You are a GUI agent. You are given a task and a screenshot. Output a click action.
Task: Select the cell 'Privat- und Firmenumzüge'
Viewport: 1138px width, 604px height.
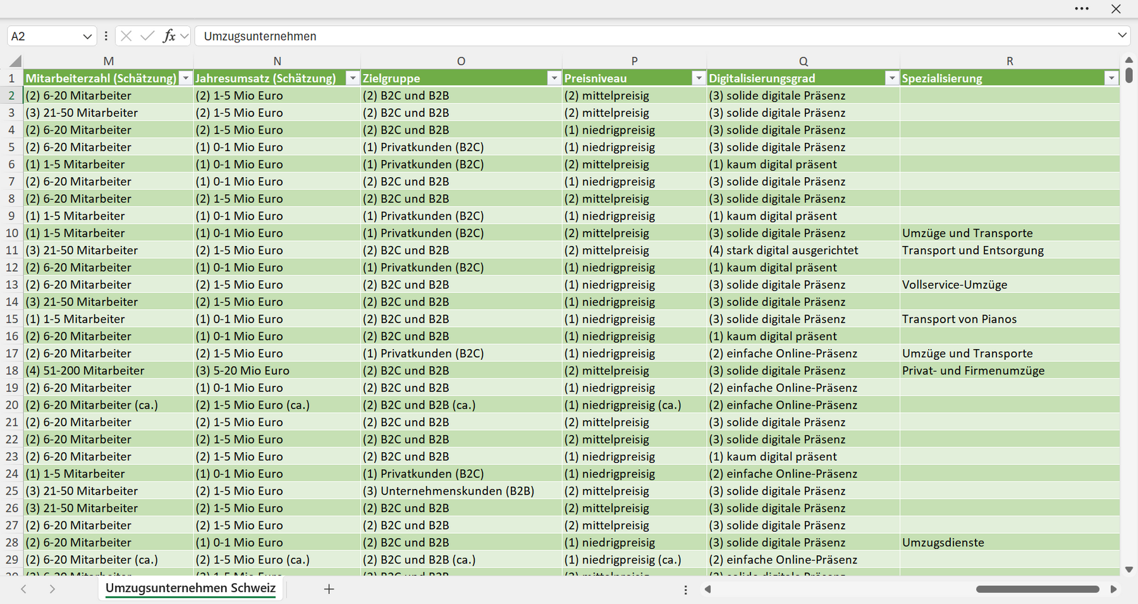click(x=1010, y=371)
